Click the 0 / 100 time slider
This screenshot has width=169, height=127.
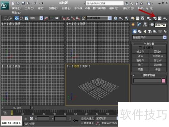[17, 108]
